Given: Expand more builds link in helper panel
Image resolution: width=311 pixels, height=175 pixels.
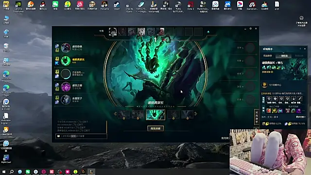Looking at the screenshot, I should (x=301, y=117).
